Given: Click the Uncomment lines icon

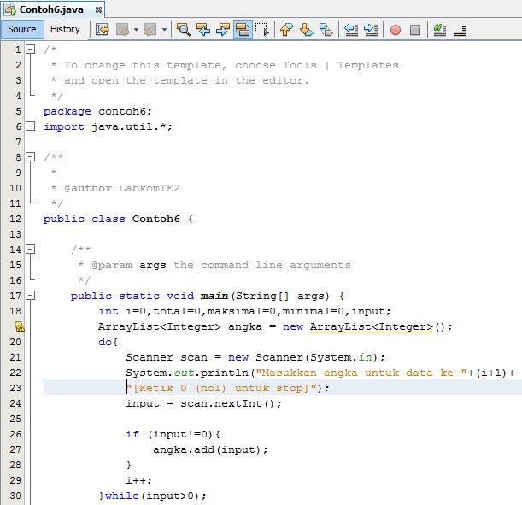Looking at the screenshot, I should 460,31.
